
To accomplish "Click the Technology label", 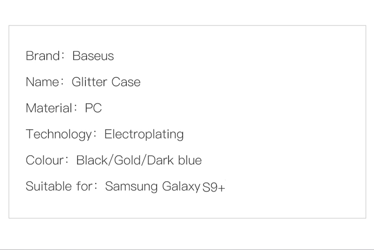I will (59, 134).
